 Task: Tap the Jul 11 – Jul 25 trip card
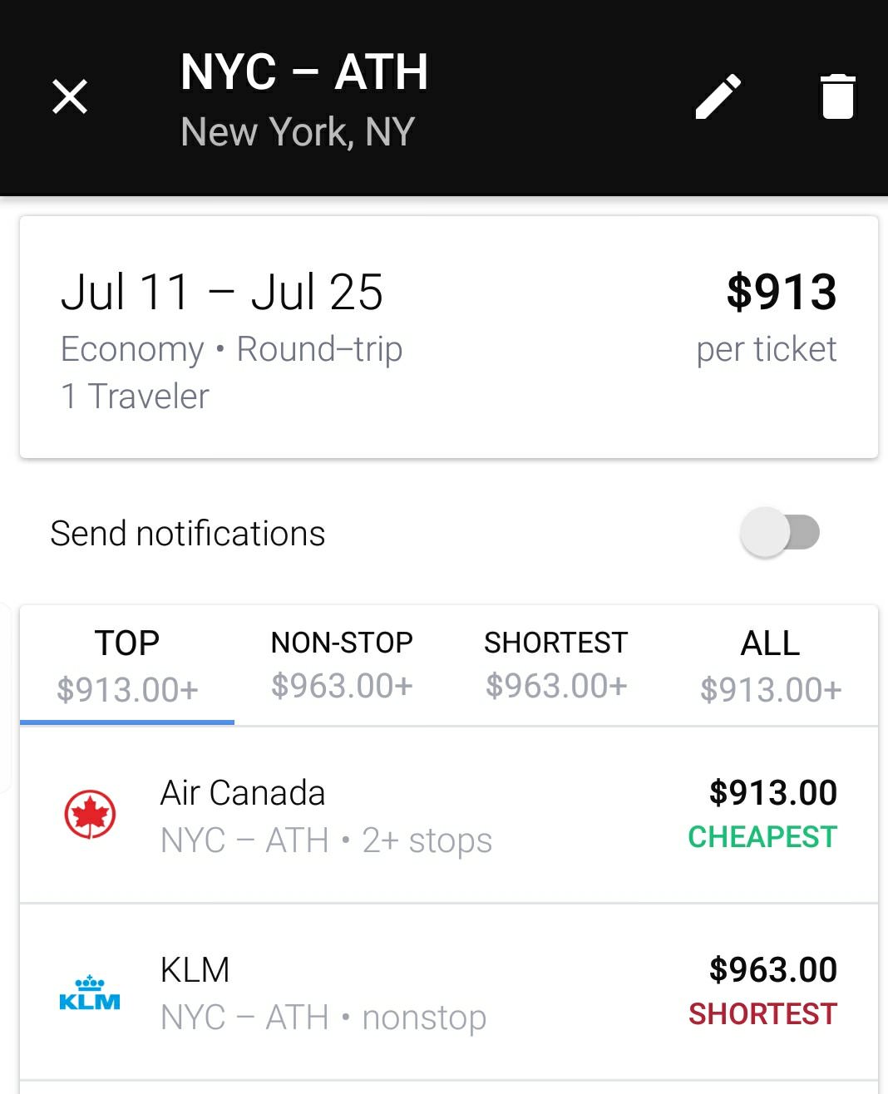pos(449,337)
